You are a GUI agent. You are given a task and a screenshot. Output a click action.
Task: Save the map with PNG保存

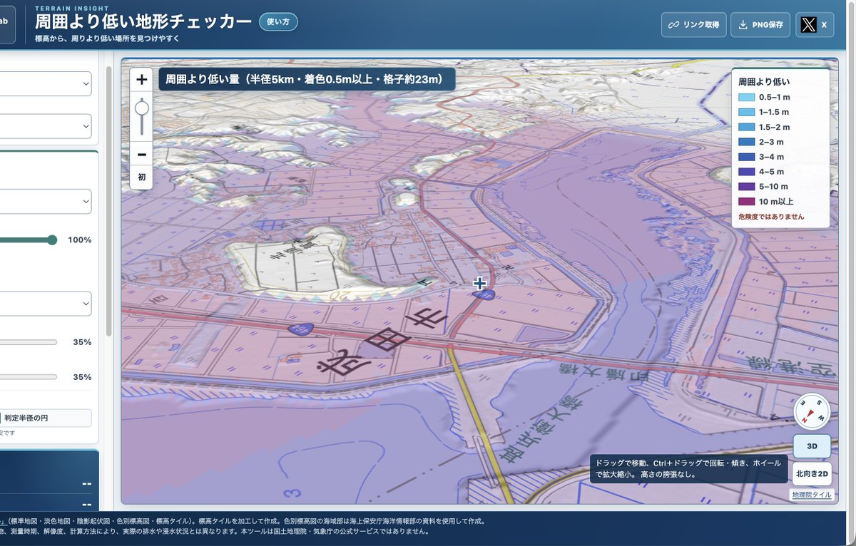(761, 25)
